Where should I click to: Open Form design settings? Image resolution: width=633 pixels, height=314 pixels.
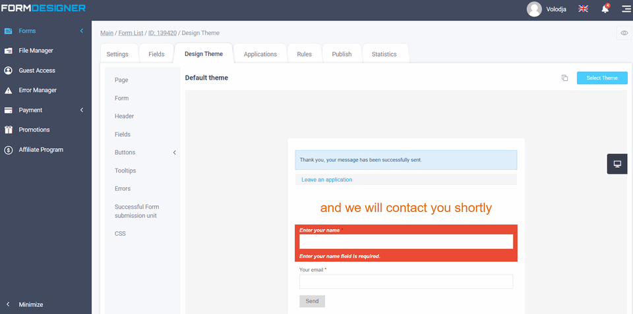(x=121, y=98)
